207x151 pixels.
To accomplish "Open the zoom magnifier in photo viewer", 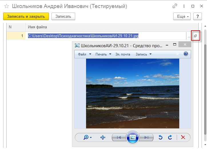I will point(86,137).
